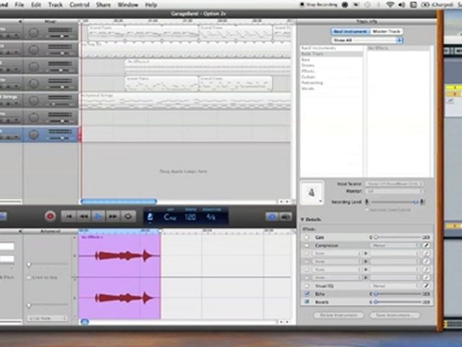Viewport: 462px width, 347px height.
Task: Open the Share menu
Action: pyautogui.click(x=103, y=5)
